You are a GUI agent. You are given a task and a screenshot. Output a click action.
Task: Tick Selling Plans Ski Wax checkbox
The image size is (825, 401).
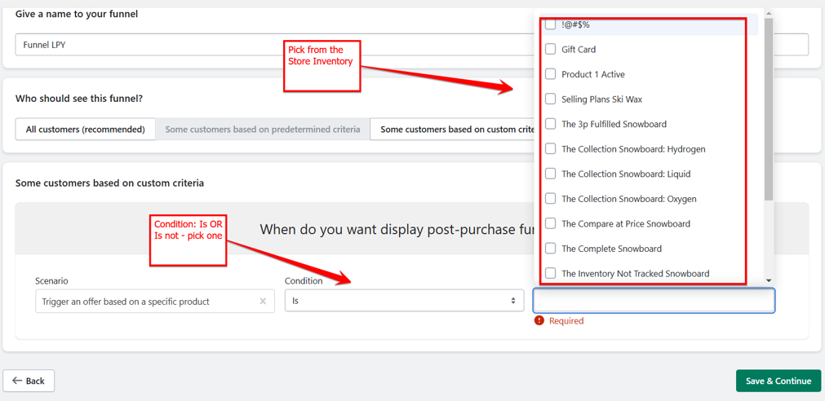(551, 99)
